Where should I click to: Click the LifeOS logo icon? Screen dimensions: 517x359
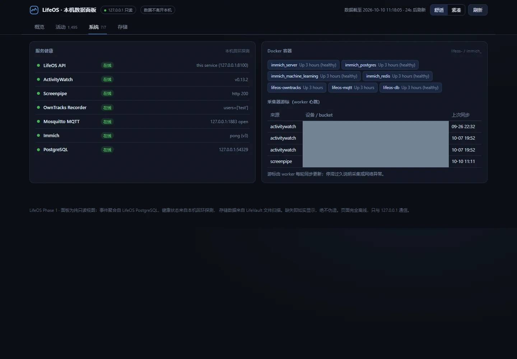tap(34, 10)
